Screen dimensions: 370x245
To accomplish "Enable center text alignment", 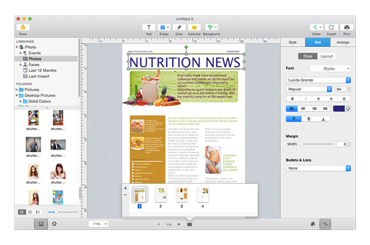I will (303, 108).
